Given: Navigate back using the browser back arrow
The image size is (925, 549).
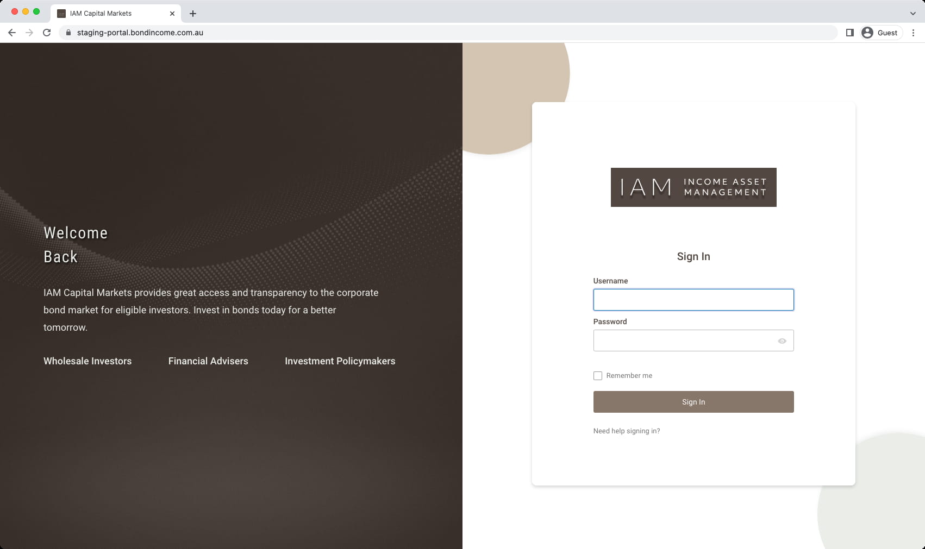Looking at the screenshot, I should [x=12, y=33].
